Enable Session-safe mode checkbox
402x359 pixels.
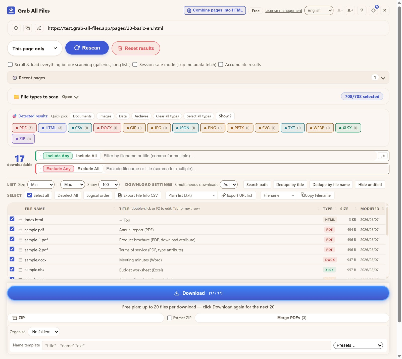[135, 65]
